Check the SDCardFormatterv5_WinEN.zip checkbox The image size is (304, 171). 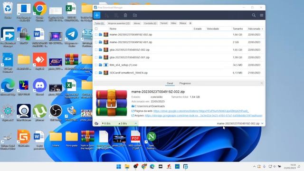(x=96, y=73)
